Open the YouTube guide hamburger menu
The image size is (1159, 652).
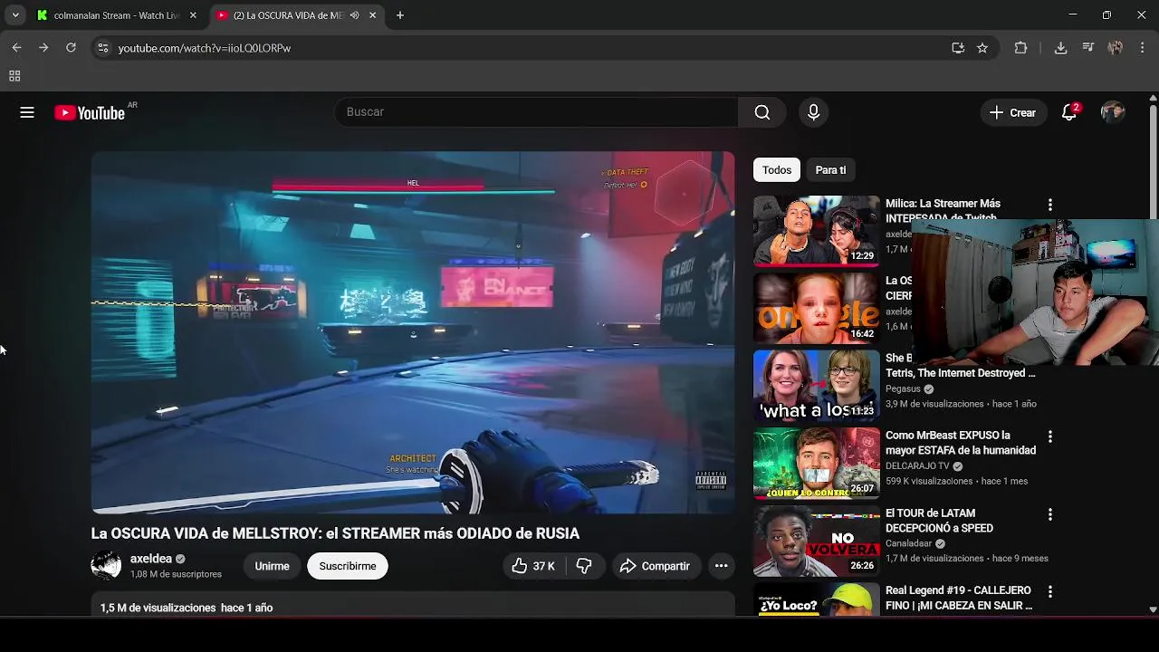(27, 112)
